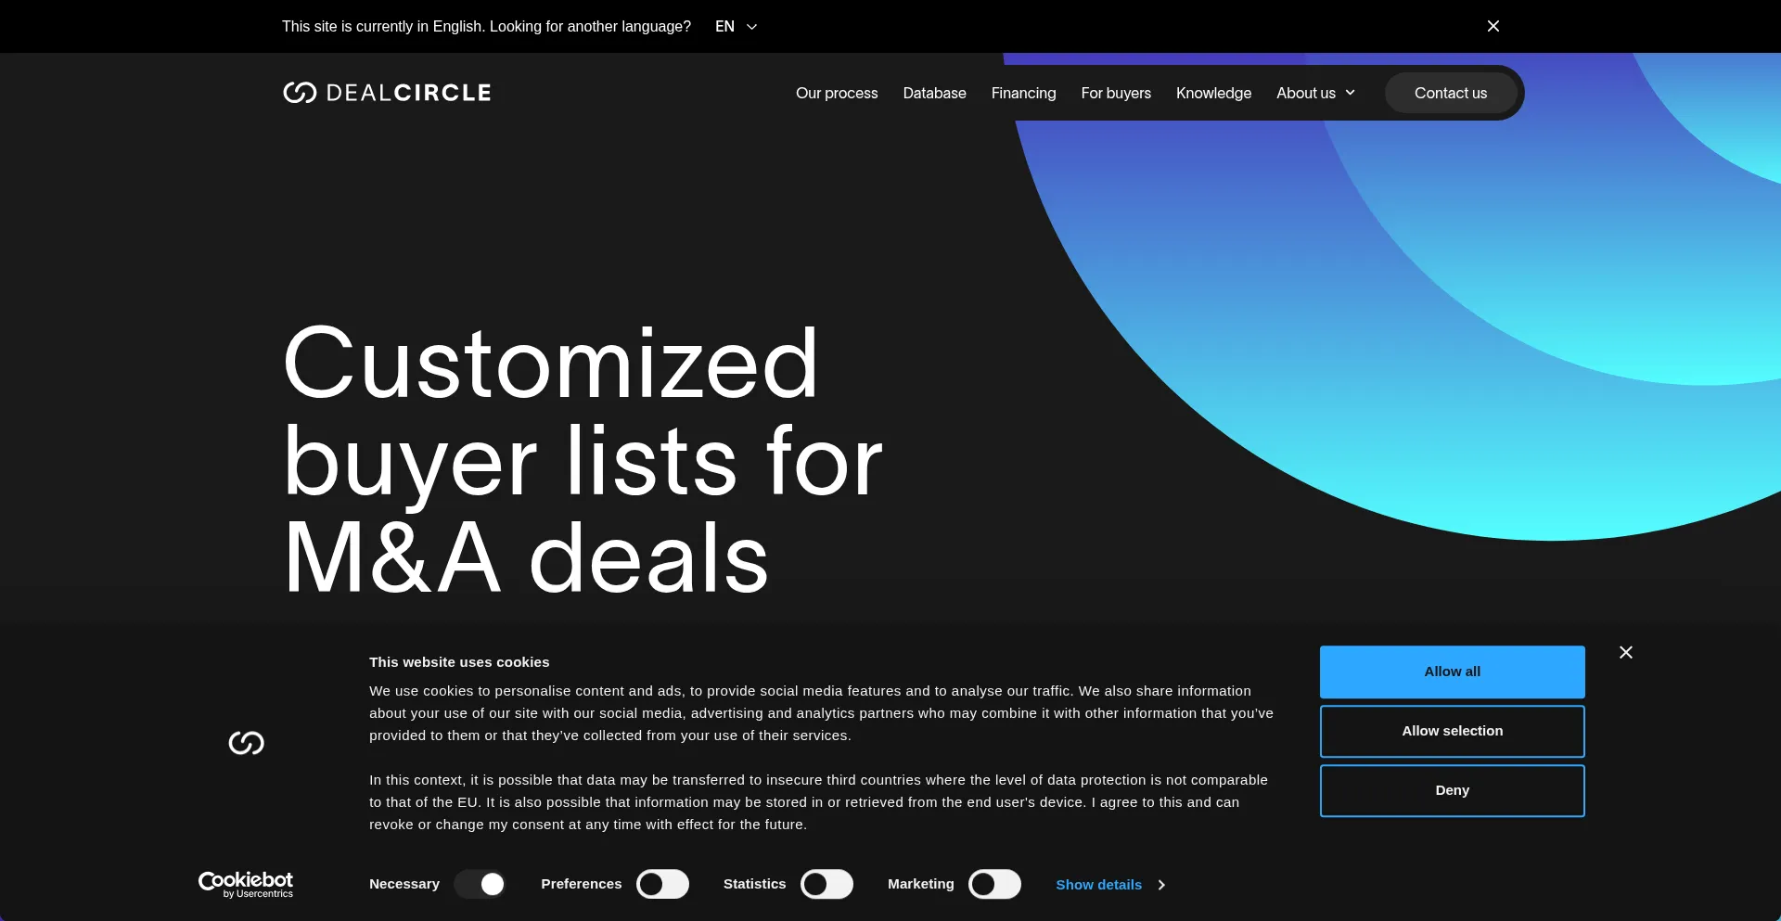This screenshot has width=1781, height=921.
Task: Select the DealCircle emblem in the cookie dialog
Action: [246, 743]
